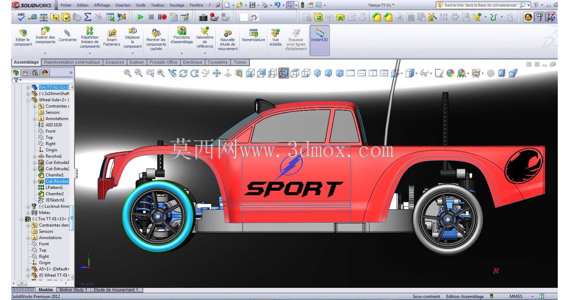This screenshot has height=300, width=563.
Task: Click Géométrie de référence tool
Action: (205, 38)
